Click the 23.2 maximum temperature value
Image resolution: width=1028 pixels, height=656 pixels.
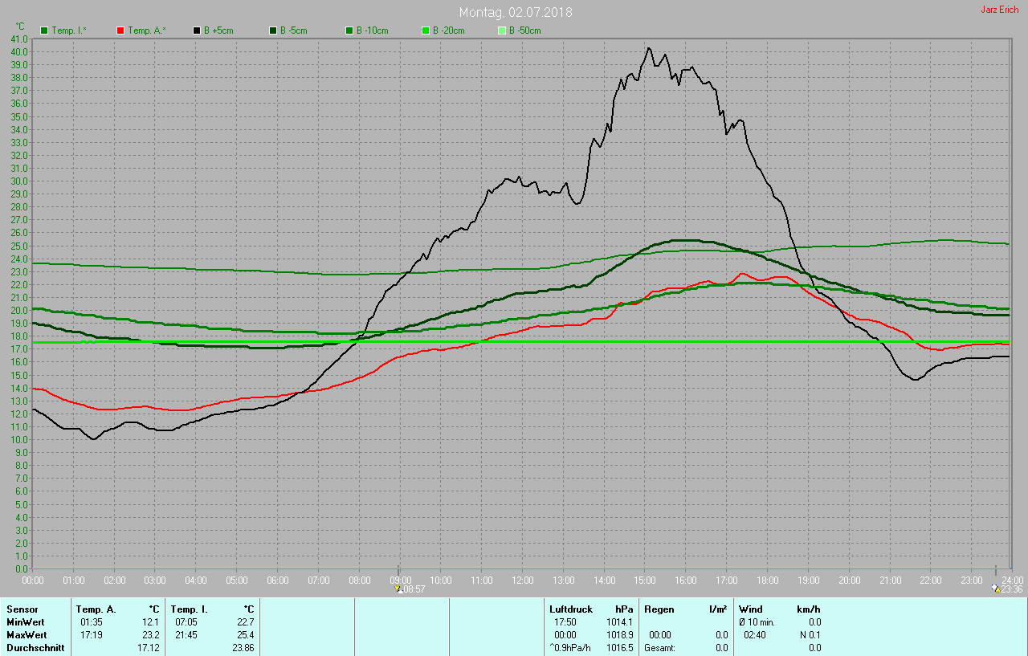(151, 635)
